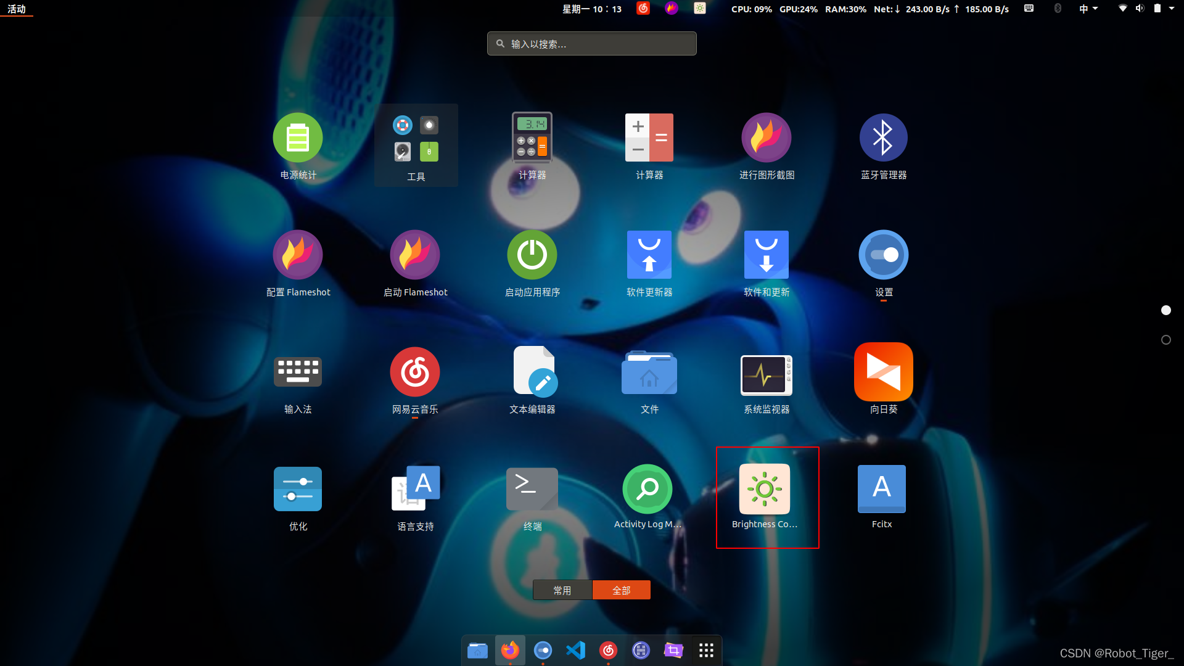This screenshot has width=1184, height=666.
Task: Click Bluetooth indicator in top bar
Action: point(1058,8)
